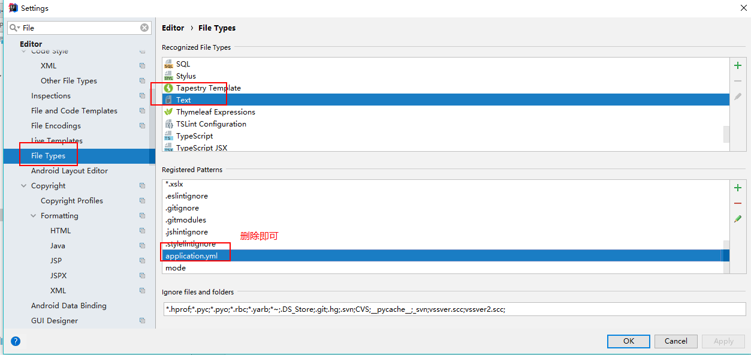Click the Editor breadcrumb link

point(173,28)
